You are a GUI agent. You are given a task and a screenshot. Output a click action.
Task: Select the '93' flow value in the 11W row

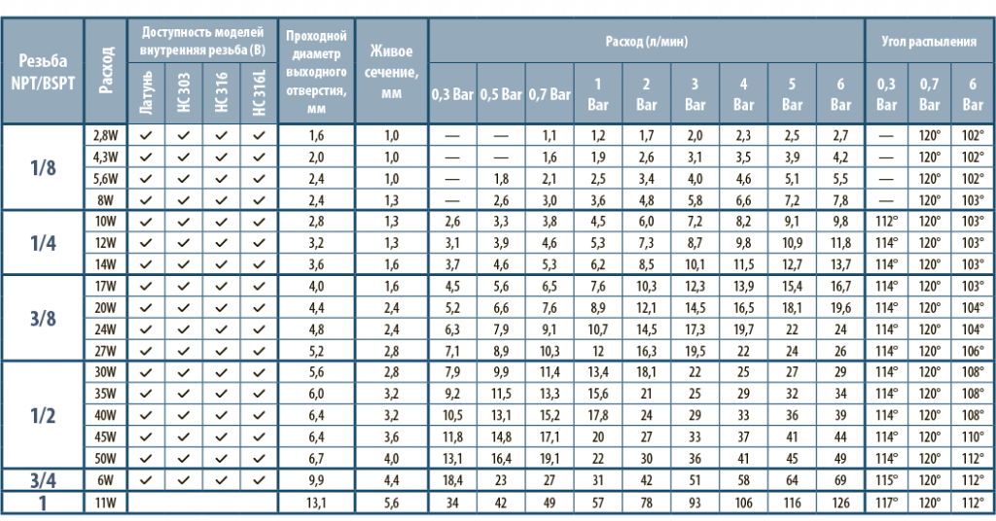point(694,504)
